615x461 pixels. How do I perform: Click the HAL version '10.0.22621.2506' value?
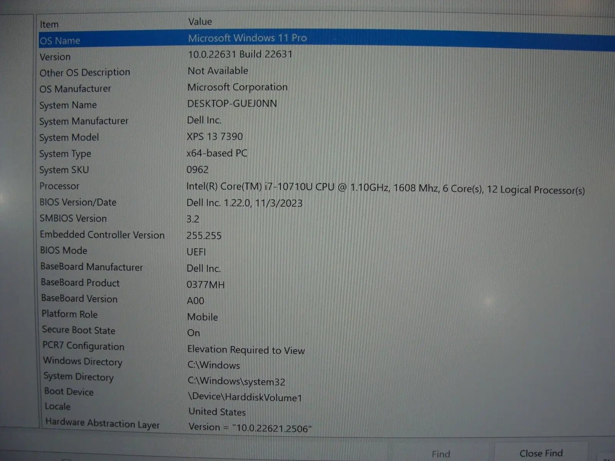[250, 428]
